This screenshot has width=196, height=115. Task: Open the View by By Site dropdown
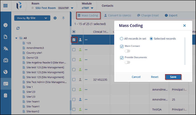pos(32,18)
